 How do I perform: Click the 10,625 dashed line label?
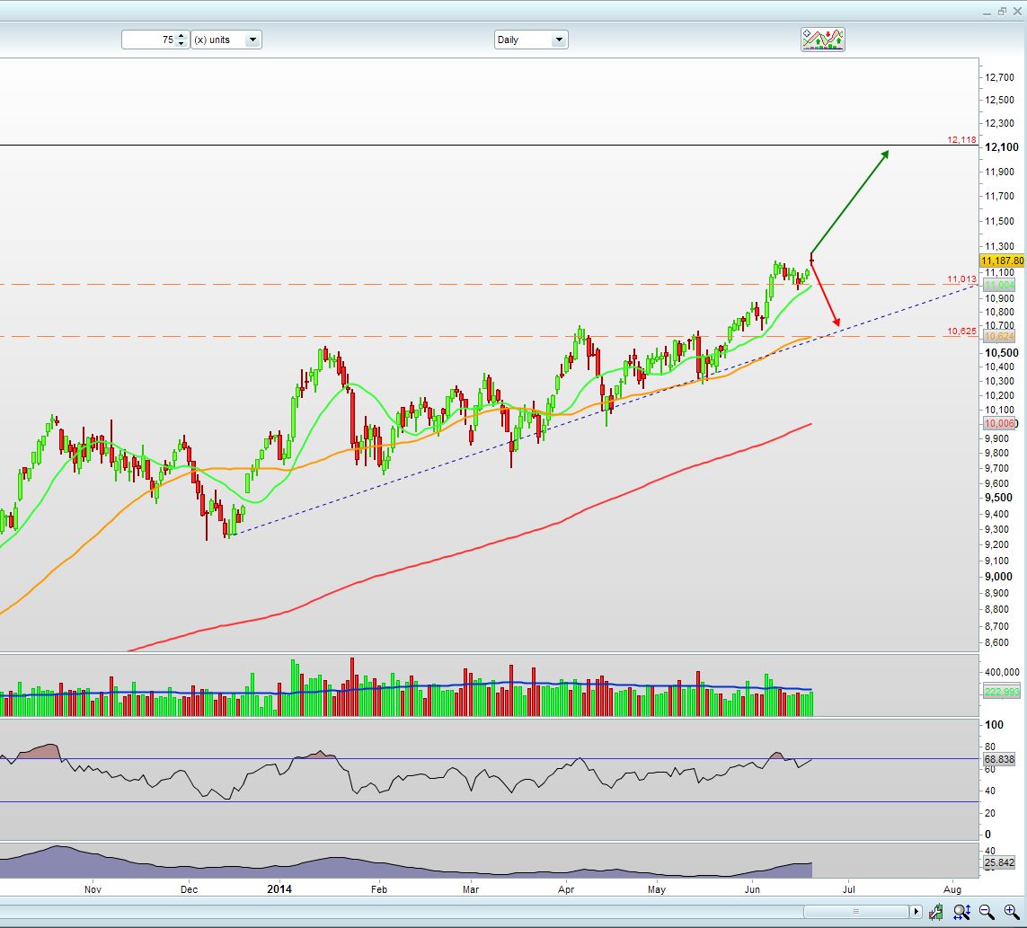click(x=961, y=331)
